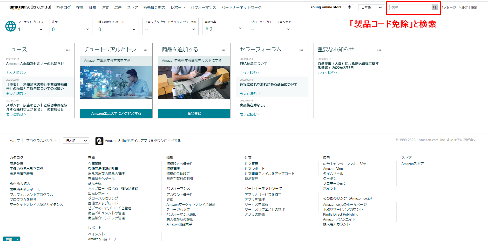Open the スポンサー広告のヒント news headline
This screenshot has width=488, height=241.
point(37,107)
